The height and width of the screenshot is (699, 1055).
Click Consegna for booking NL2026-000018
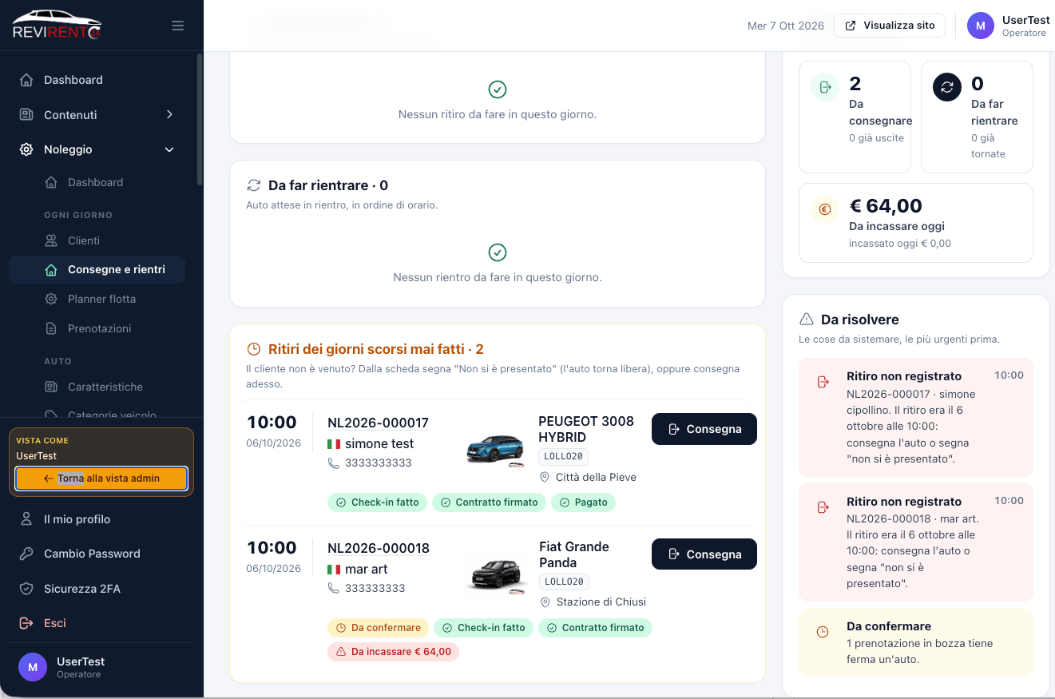point(704,554)
